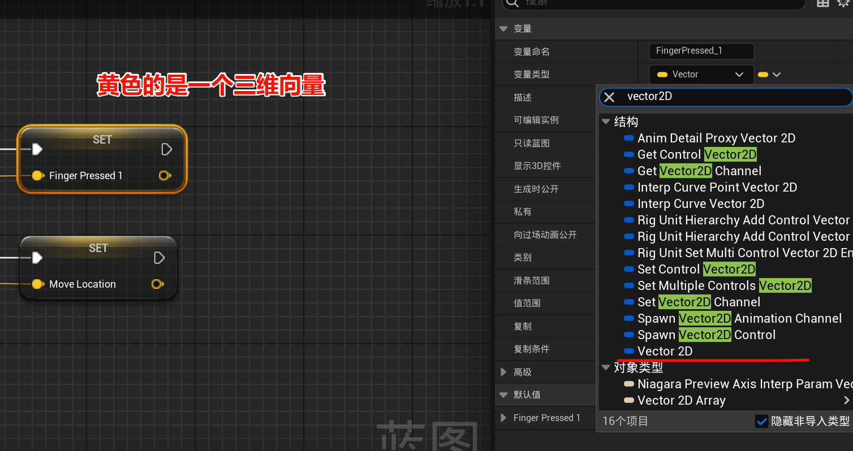Click the Move Location yellow output pin
This screenshot has height=451, width=853.
[157, 284]
